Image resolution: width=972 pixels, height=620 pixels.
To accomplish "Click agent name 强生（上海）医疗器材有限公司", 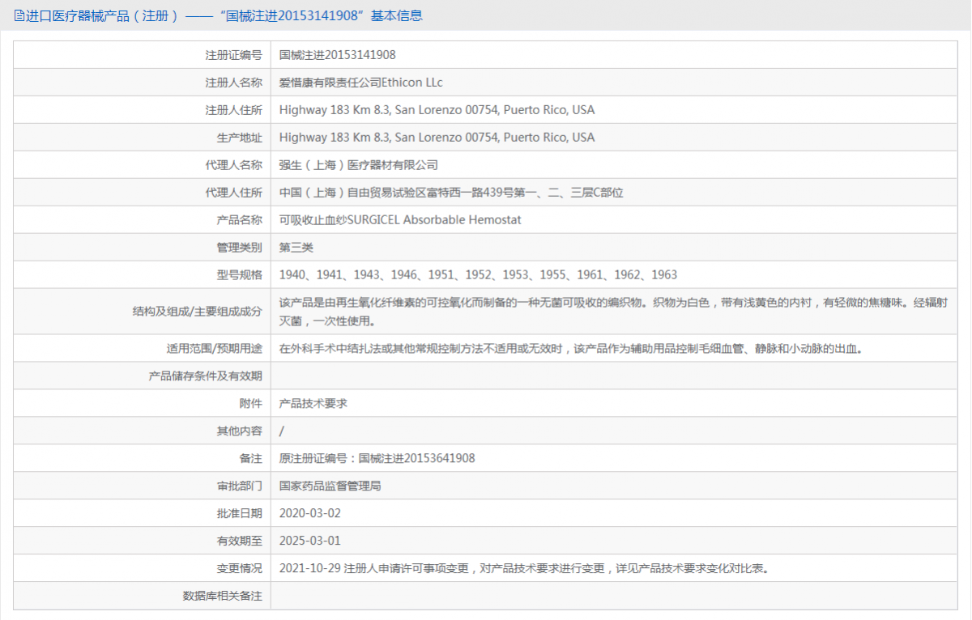I will pyautogui.click(x=358, y=165).
